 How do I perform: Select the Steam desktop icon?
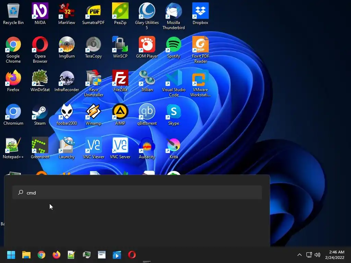tap(40, 114)
